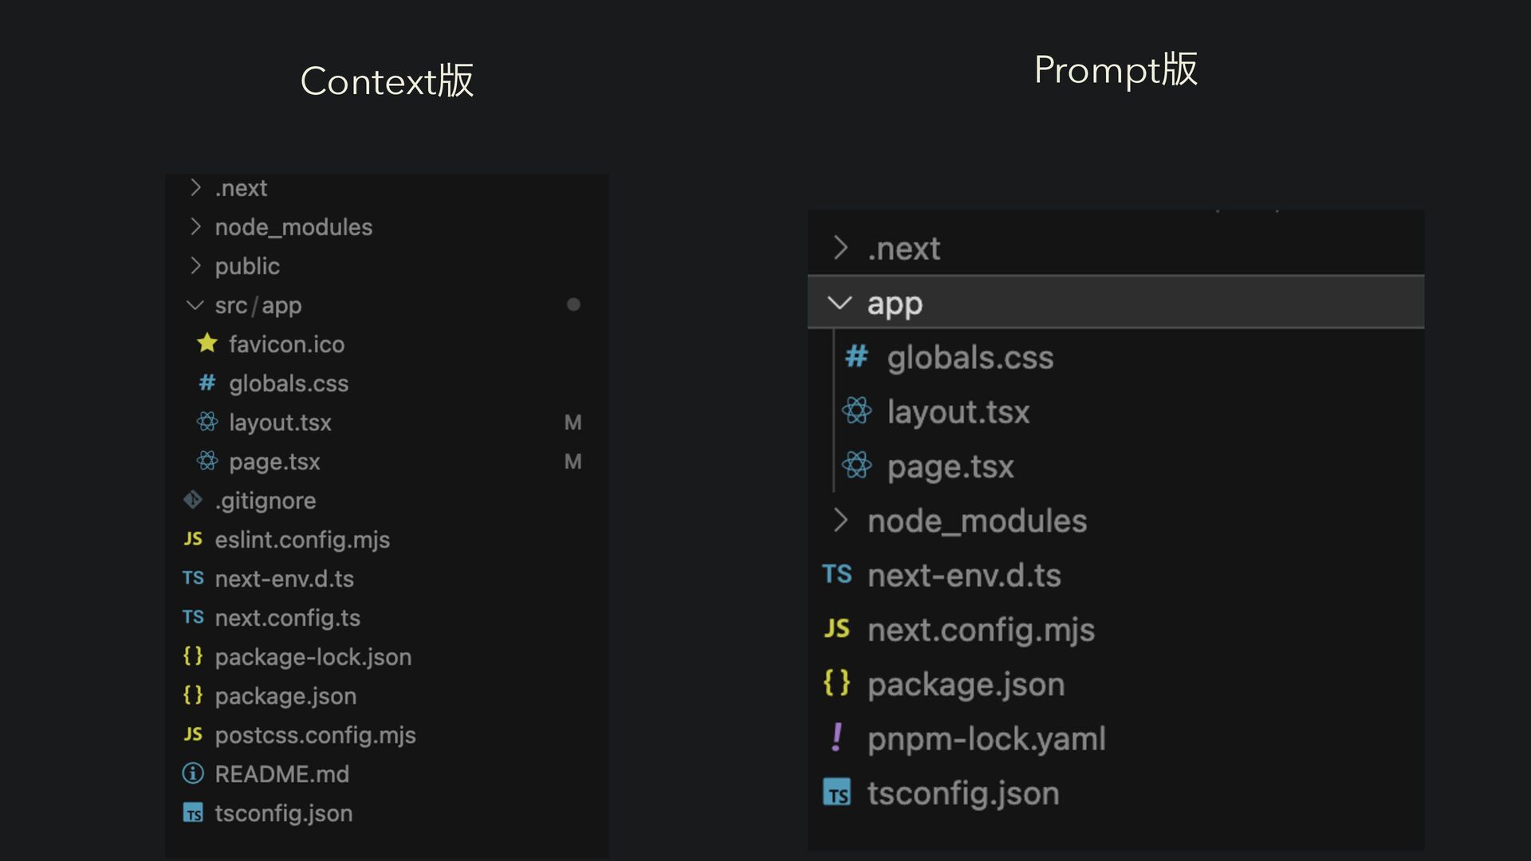Open tsconfig.json in the right panel
This screenshot has width=1531, height=861.
point(962,793)
